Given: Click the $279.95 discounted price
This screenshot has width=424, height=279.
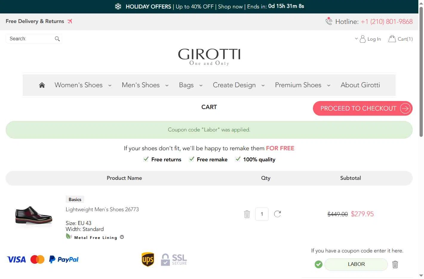Looking at the screenshot, I should 362,214.
